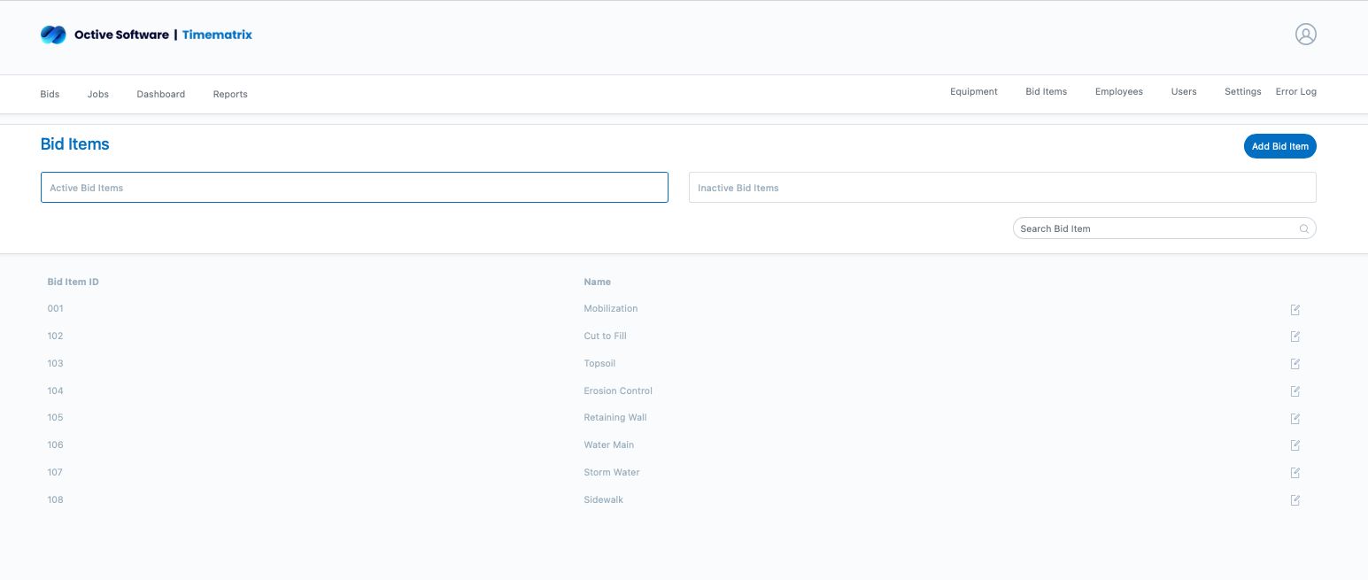The height and width of the screenshot is (580, 1368).
Task: Switch to the Inactive Bid Items tab
Action: (1001, 188)
